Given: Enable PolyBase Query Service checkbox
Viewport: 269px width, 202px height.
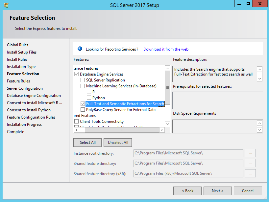Looking at the screenshot, I should pos(83,110).
